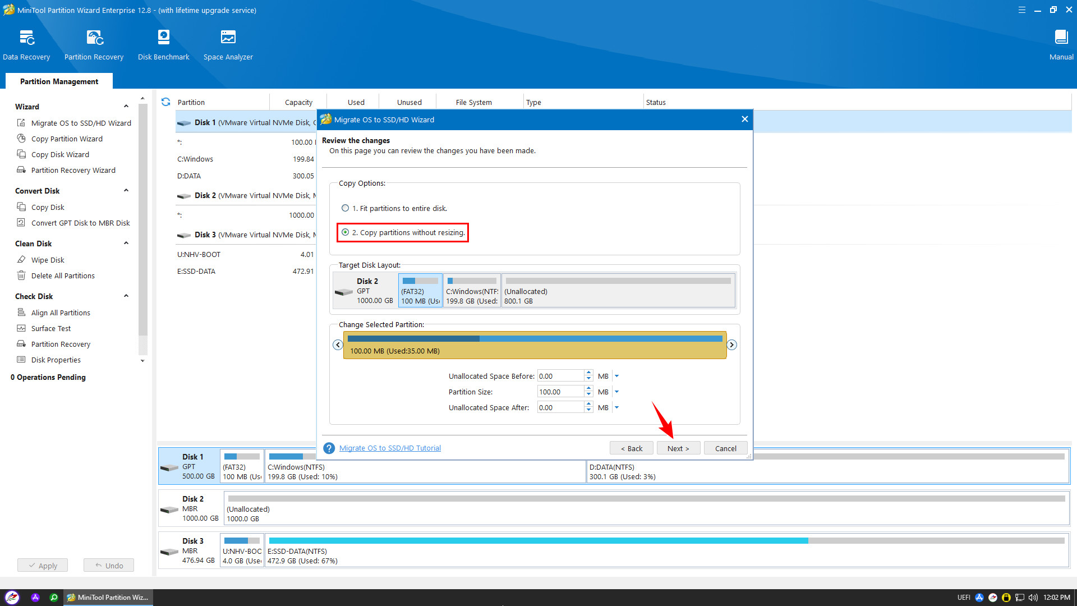The width and height of the screenshot is (1077, 606).
Task: Select 'Fit partitions to entire disk' option
Action: point(346,208)
